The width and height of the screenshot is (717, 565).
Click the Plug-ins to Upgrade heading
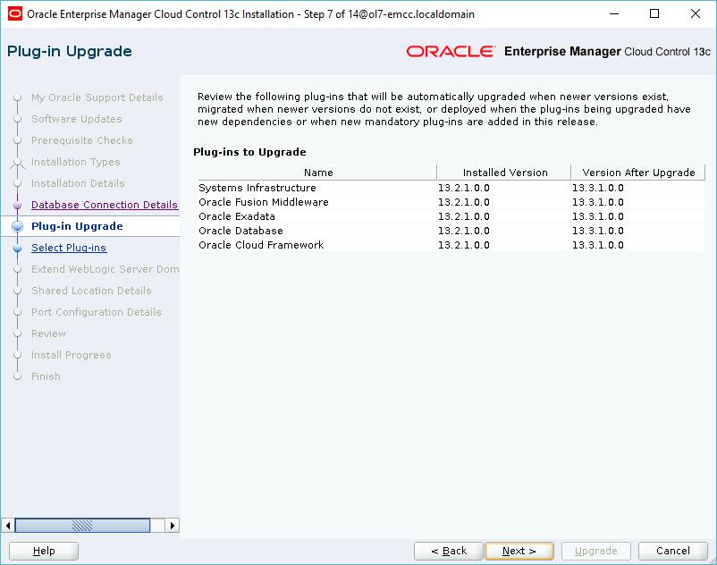point(249,152)
